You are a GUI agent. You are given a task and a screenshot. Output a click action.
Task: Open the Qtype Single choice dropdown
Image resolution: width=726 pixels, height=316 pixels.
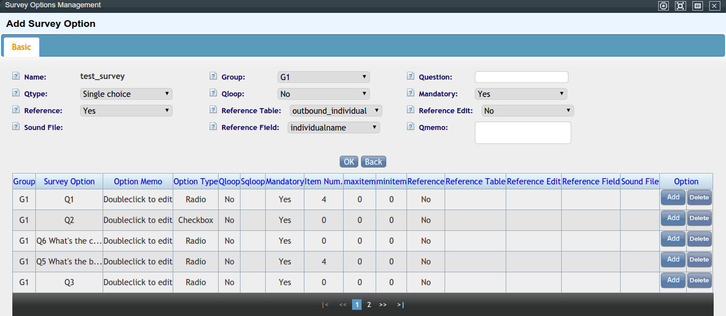(x=126, y=94)
